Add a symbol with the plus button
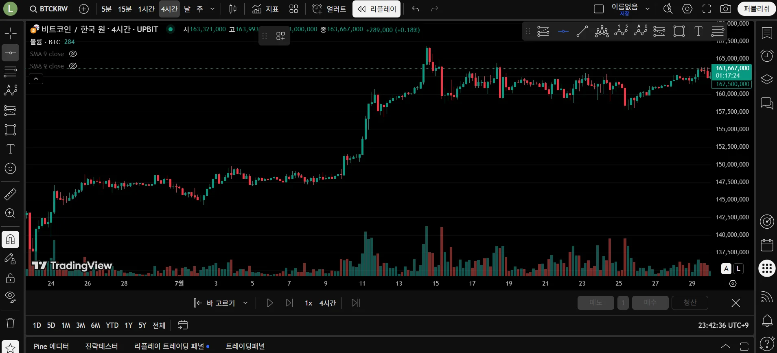The image size is (777, 353). (84, 9)
